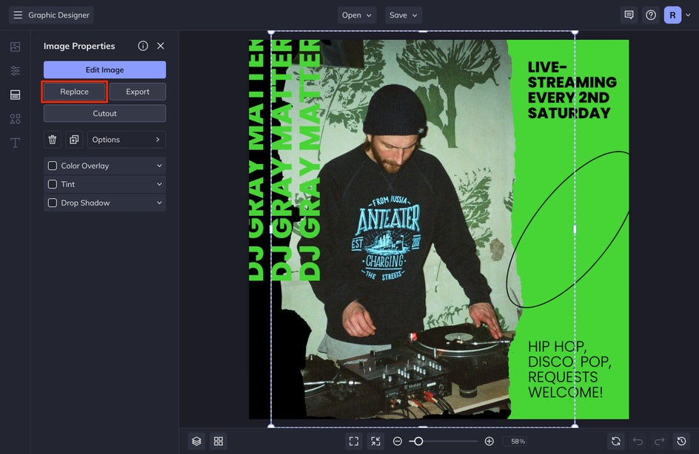The height and width of the screenshot is (454, 699).
Task: Zoom out with the minus icon
Action: click(398, 441)
